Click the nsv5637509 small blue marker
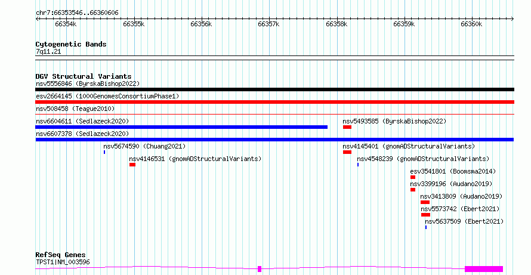The image size is (531, 275). 426,227
